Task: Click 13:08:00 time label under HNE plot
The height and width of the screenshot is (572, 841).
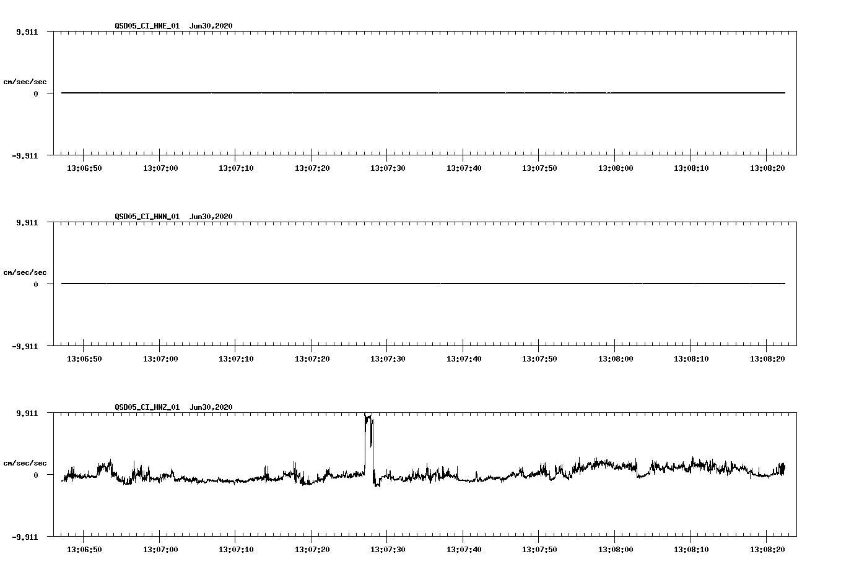Action: coord(616,168)
